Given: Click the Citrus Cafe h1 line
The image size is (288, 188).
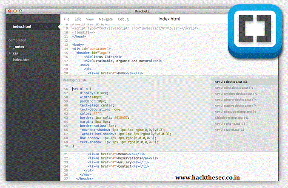Looking at the screenshot, I should click(103, 57).
